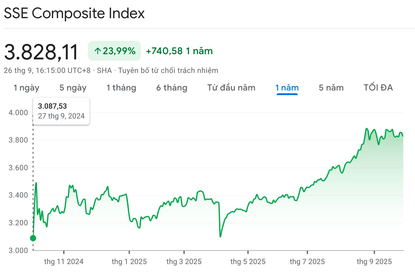Viewport: 415px width, 277px height.
Task: Select the "5 ngày" time range
Action: click(x=73, y=88)
